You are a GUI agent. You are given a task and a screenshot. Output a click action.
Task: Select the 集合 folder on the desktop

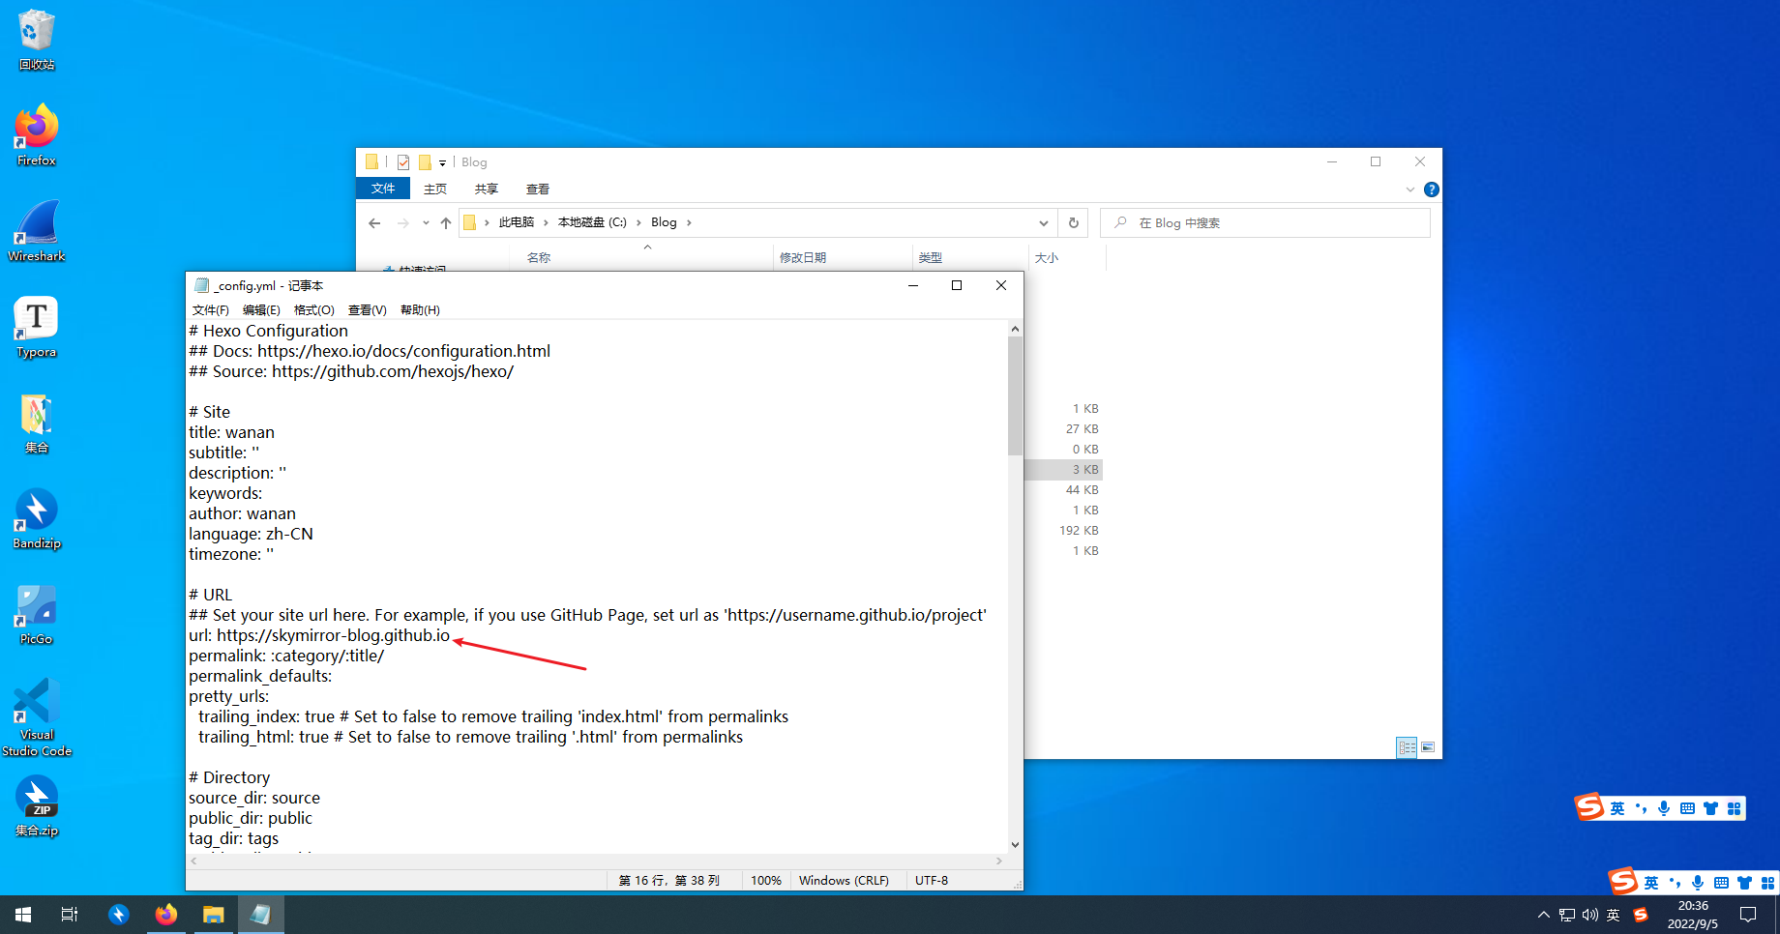(x=37, y=423)
